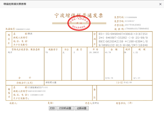Close the invoice viewer dialog

160,4
